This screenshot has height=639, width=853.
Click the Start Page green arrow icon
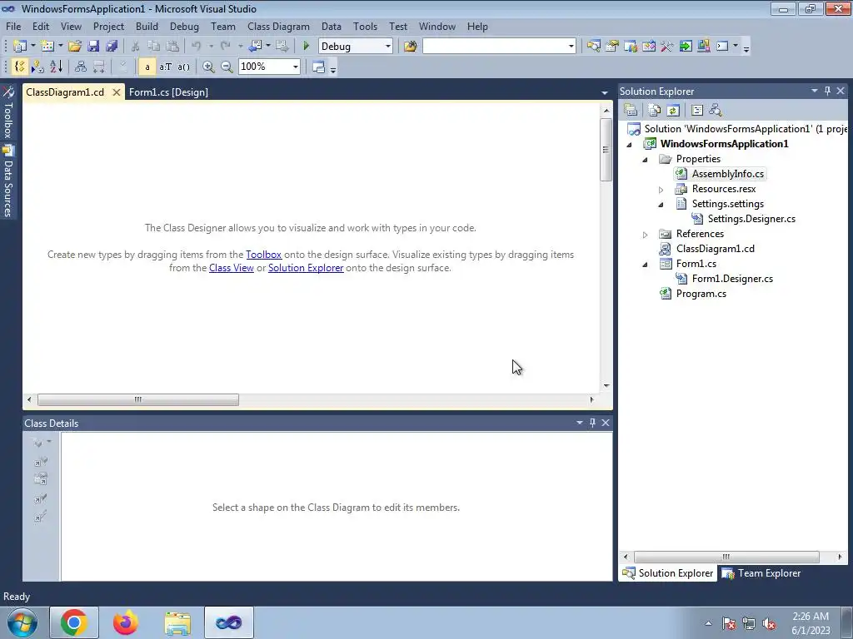tap(686, 47)
